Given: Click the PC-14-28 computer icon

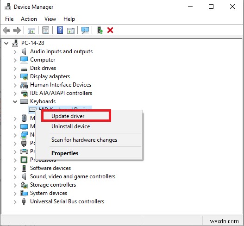Looking at the screenshot, I should tap(15, 43).
